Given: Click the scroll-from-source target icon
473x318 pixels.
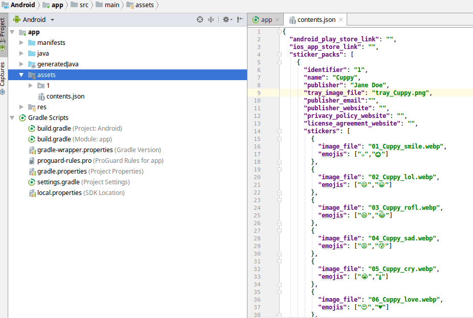Looking at the screenshot, I should tap(200, 19).
